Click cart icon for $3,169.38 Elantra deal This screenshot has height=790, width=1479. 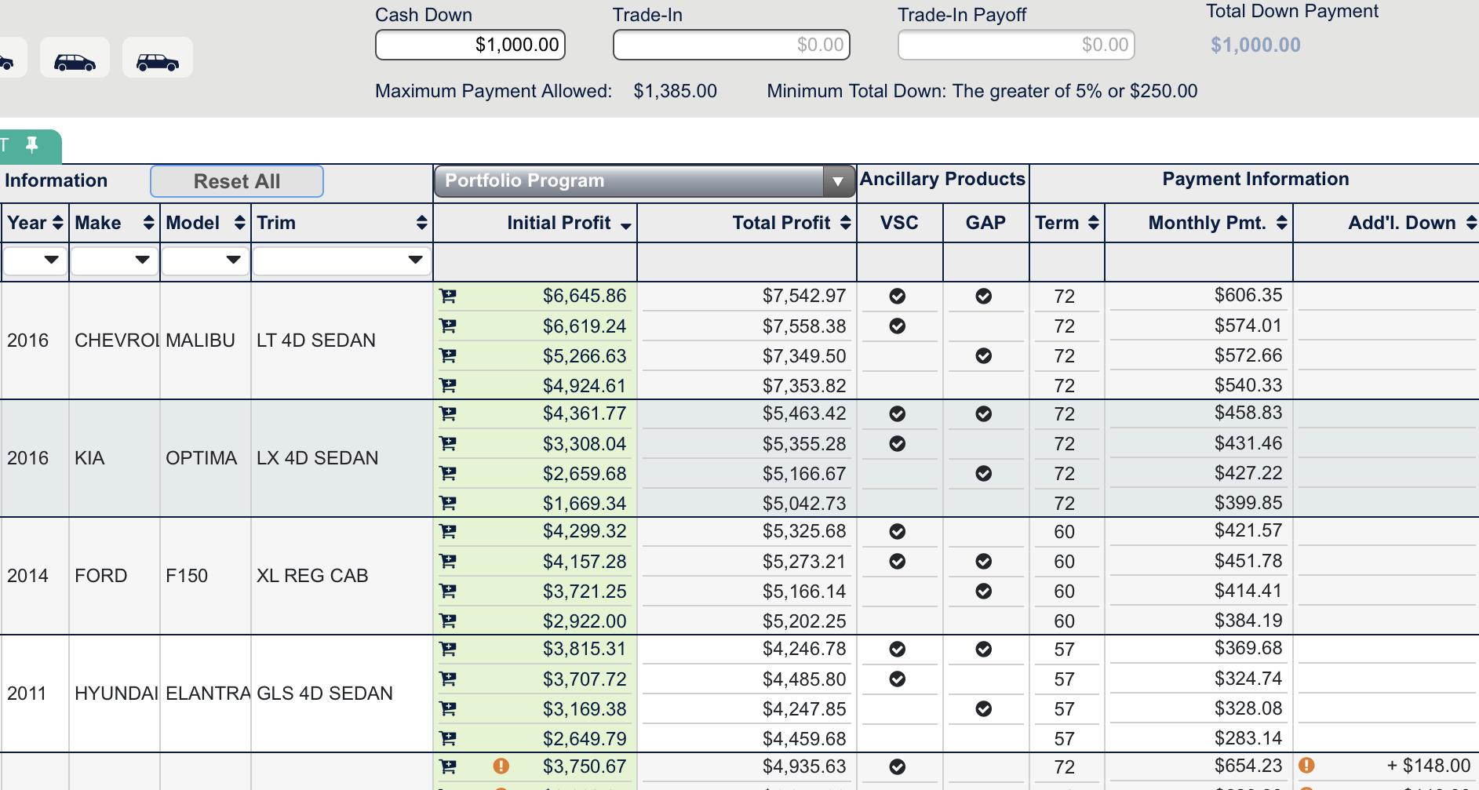[447, 708]
